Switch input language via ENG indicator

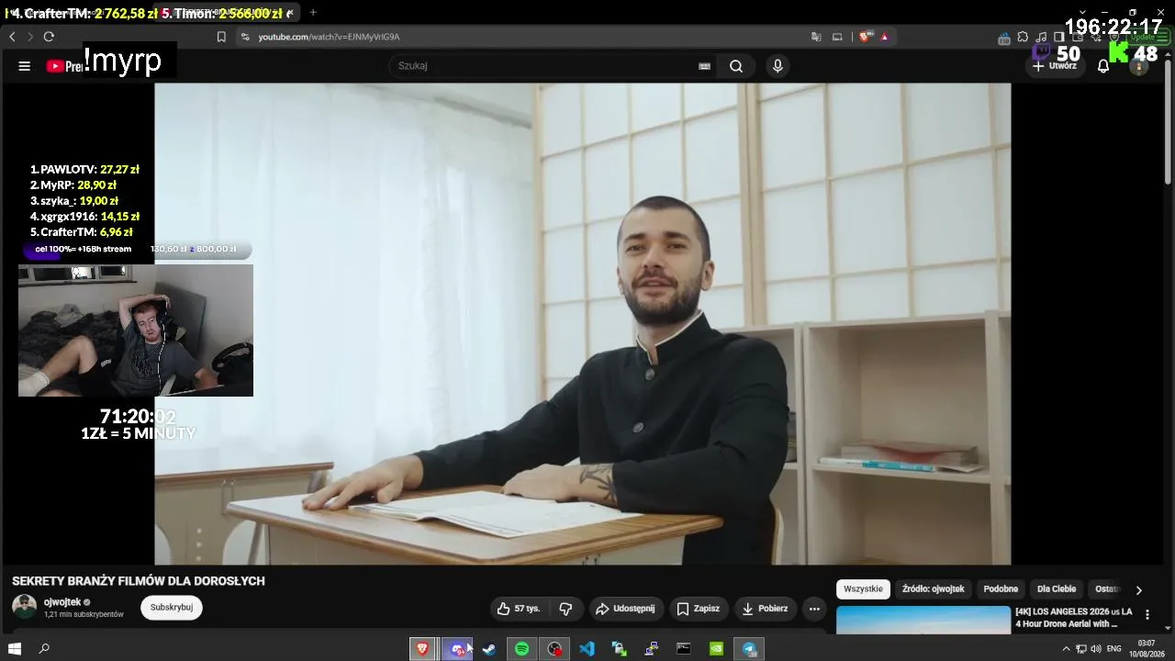[1114, 649]
